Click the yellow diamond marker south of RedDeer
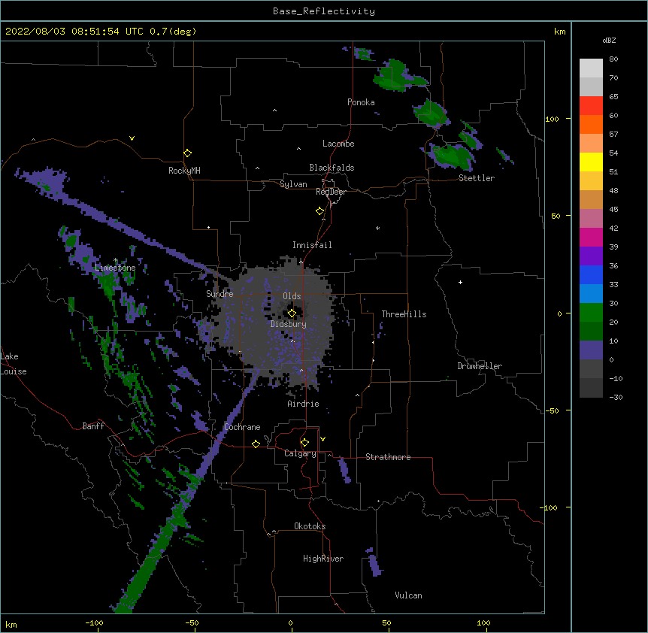The width and height of the screenshot is (648, 633). tap(319, 211)
